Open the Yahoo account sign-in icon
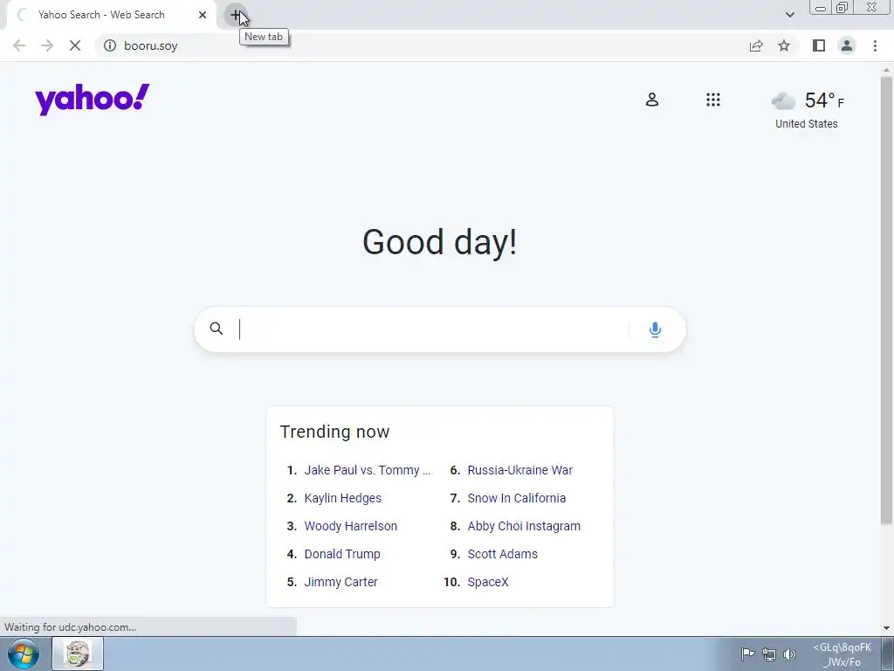This screenshot has width=894, height=671. click(651, 100)
